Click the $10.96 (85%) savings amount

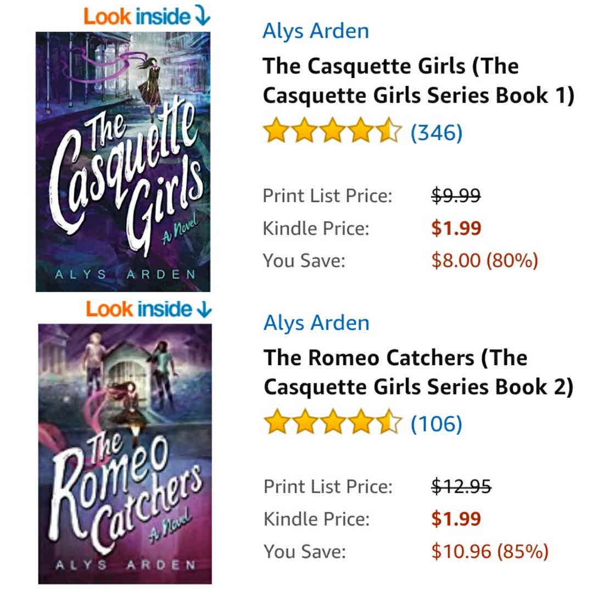490,551
